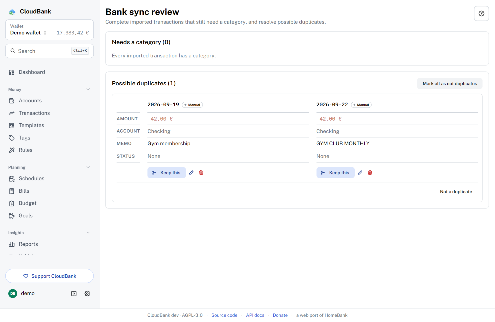Click the Transactions arrows icon
Image resolution: width=495 pixels, height=322 pixels.
[x=11, y=113]
